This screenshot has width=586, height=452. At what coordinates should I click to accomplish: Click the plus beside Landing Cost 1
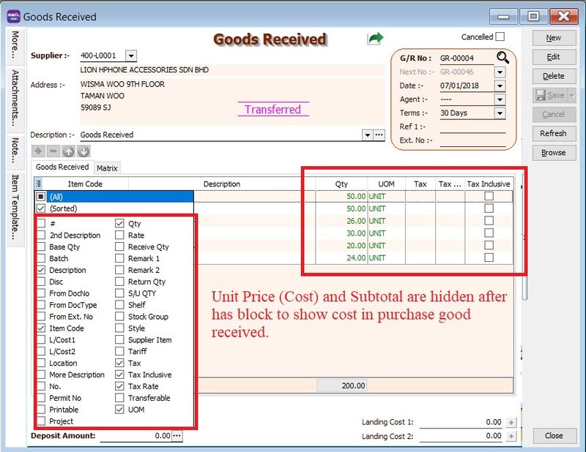(x=511, y=422)
